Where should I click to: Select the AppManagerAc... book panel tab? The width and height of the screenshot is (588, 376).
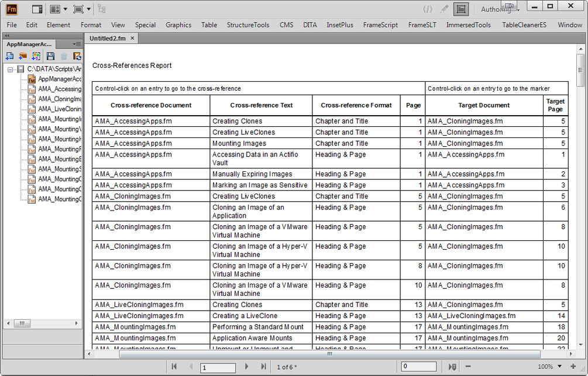[x=29, y=44]
